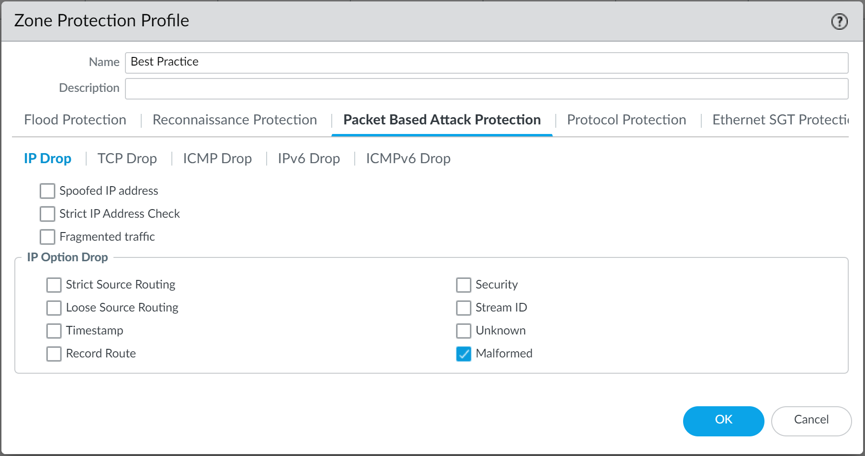Tick the Security option checkbox
The width and height of the screenshot is (865, 456).
tap(463, 285)
